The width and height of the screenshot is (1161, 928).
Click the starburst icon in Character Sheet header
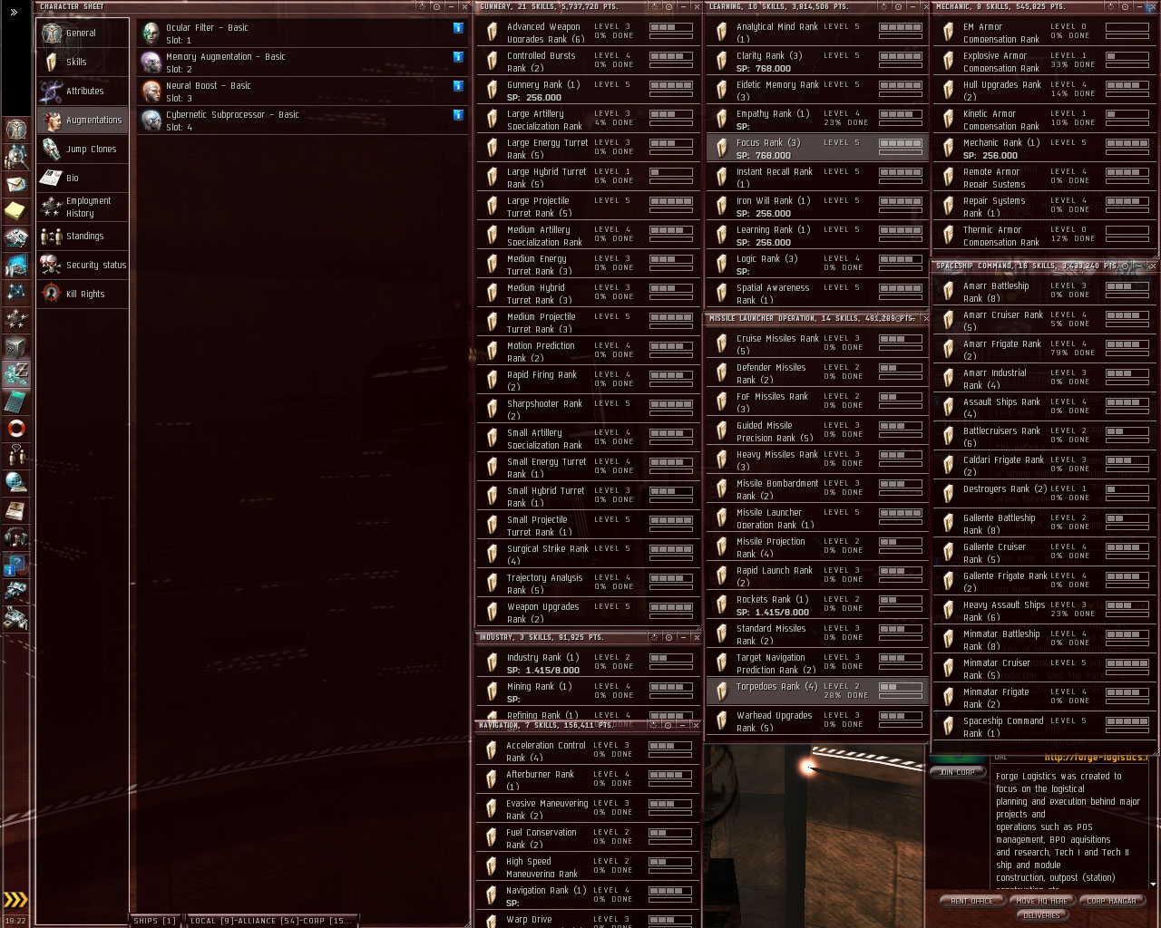click(423, 6)
